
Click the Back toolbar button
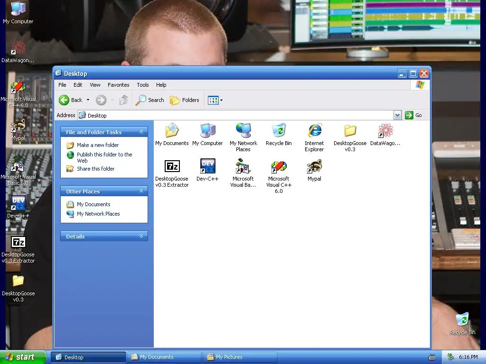tap(71, 100)
